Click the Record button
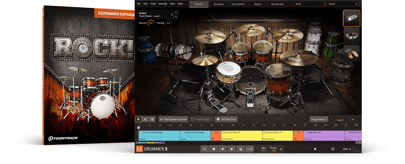 232,149
